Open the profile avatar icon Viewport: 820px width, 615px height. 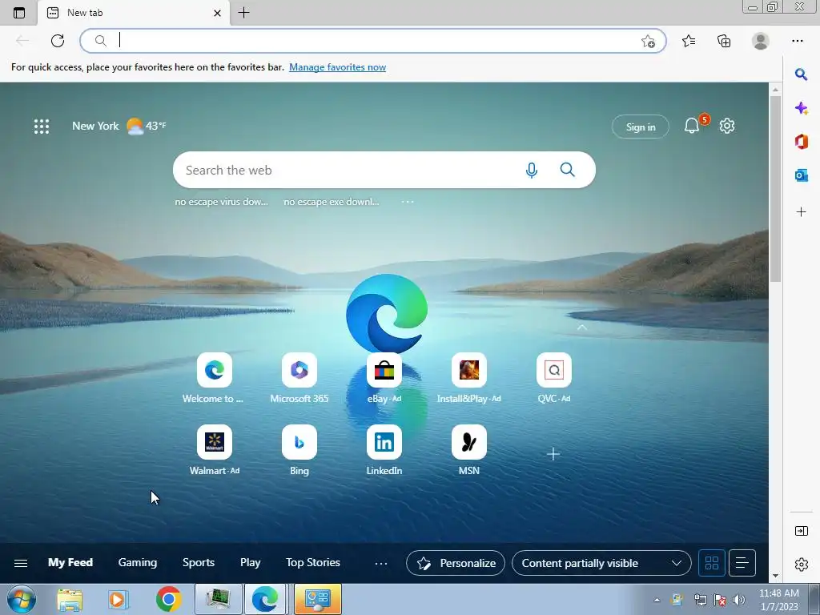[761, 41]
